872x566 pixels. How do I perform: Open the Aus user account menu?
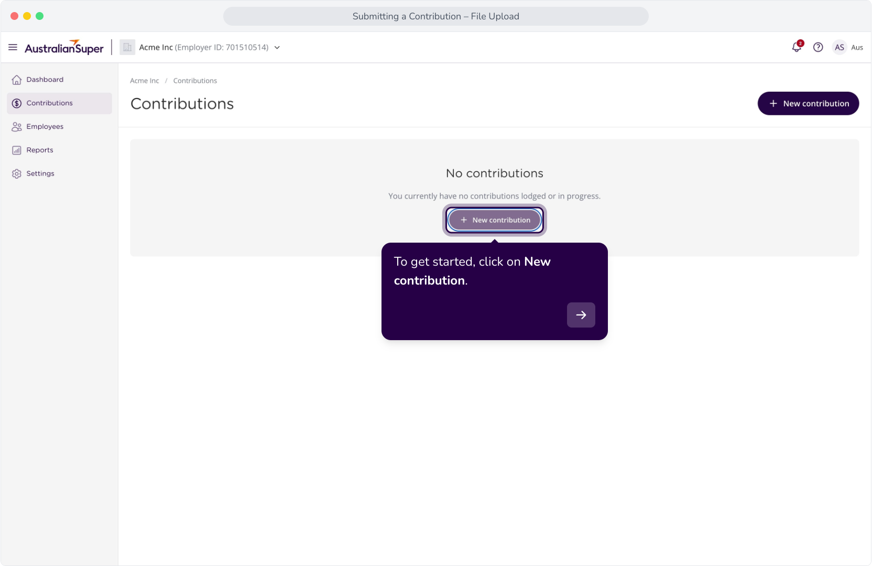857,47
